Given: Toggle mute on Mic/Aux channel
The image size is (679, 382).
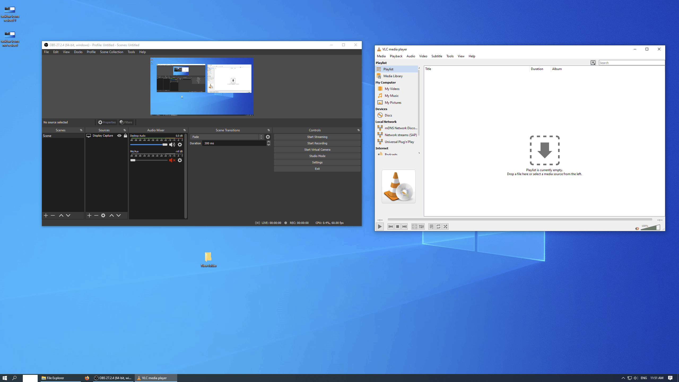Looking at the screenshot, I should [172, 160].
